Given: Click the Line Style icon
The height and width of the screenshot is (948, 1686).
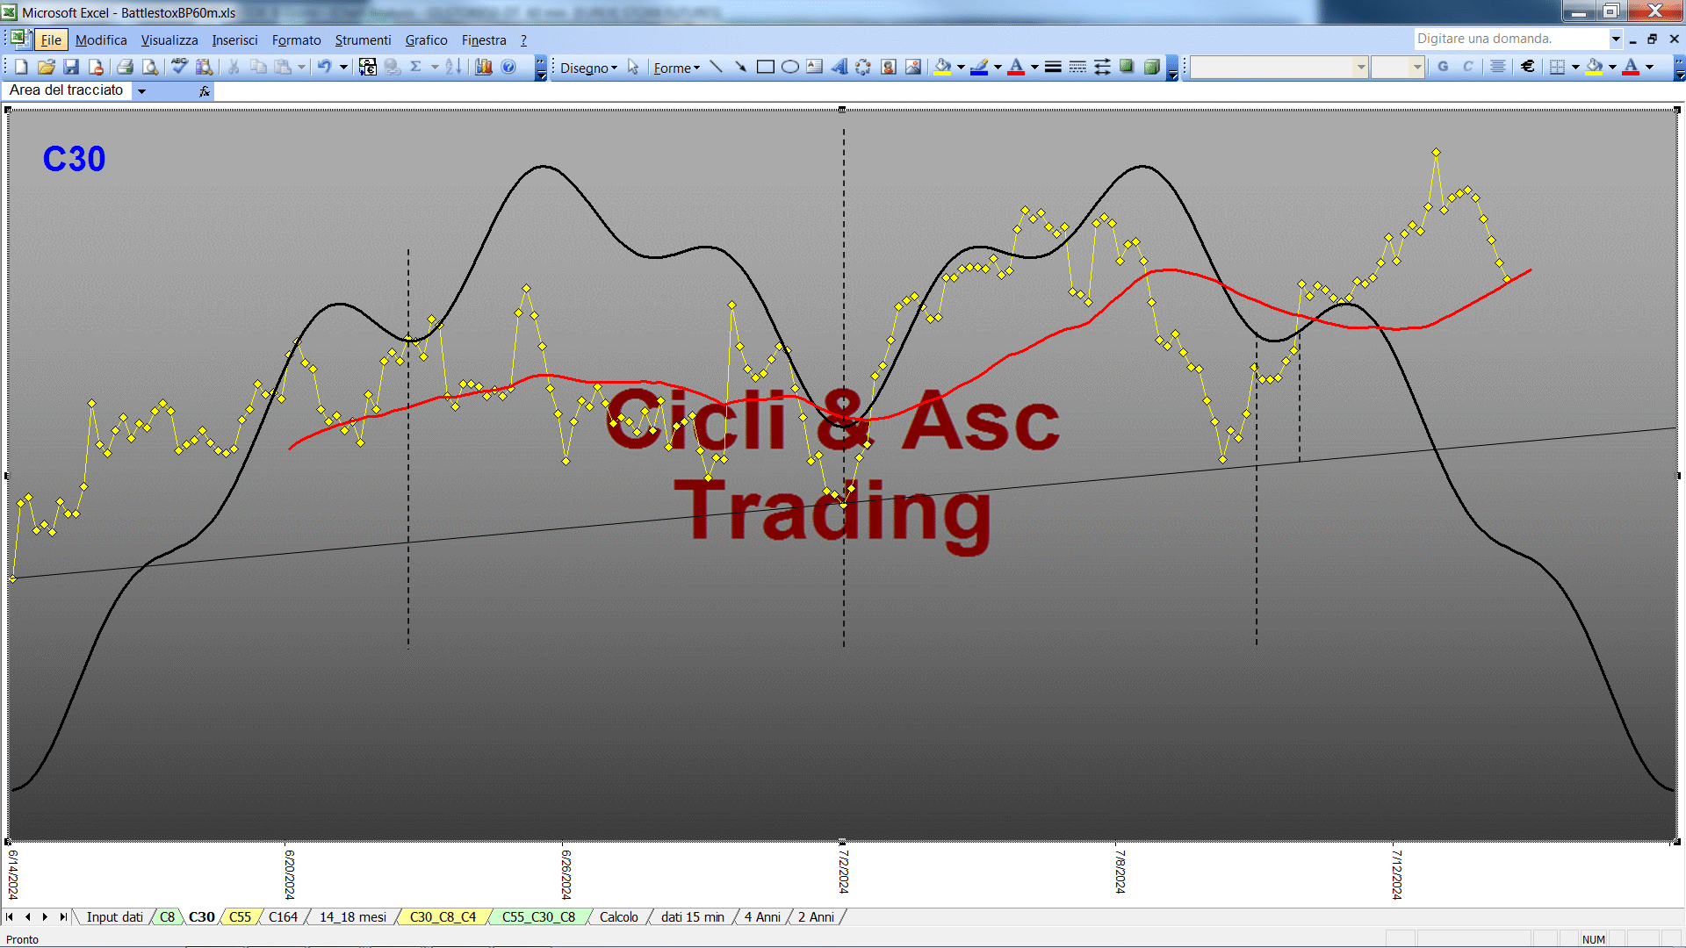Looking at the screenshot, I should pyautogui.click(x=1053, y=67).
